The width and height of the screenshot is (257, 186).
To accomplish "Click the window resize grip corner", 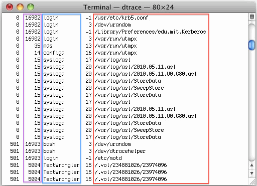I will pos(252,181).
